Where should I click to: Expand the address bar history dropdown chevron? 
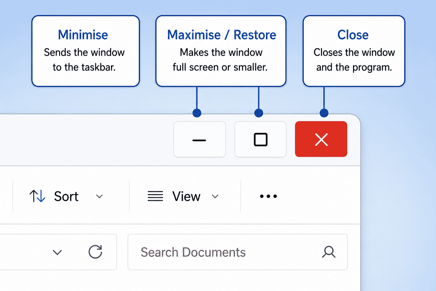(57, 252)
